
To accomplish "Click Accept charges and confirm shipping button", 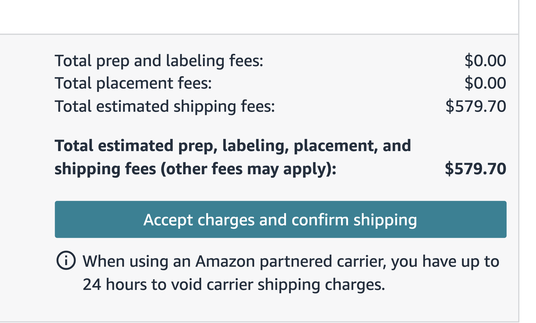I will click(x=281, y=219).
